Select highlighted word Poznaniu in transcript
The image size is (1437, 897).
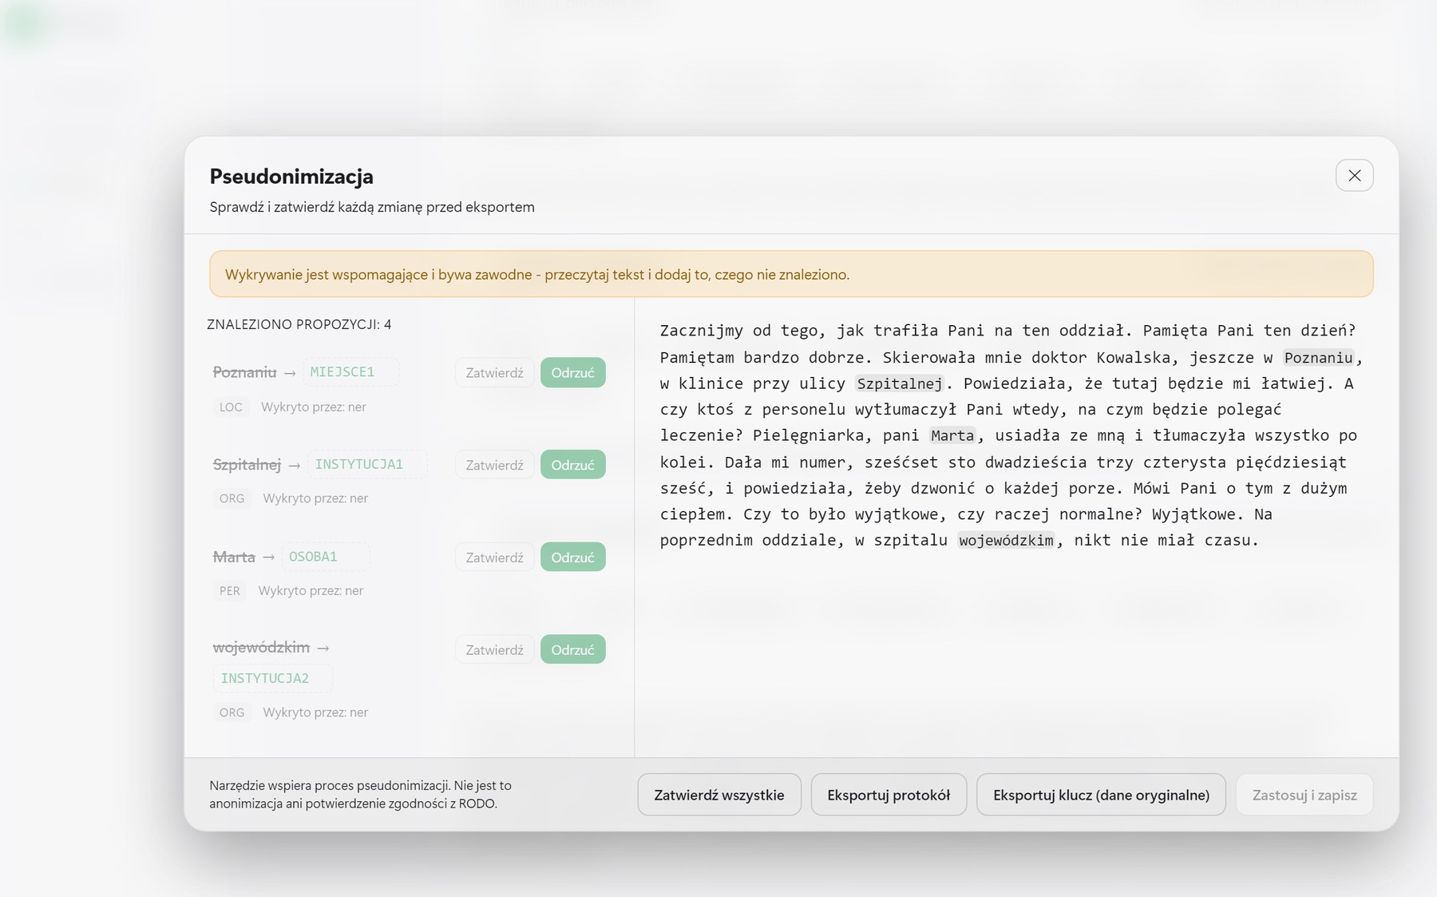[1318, 358]
